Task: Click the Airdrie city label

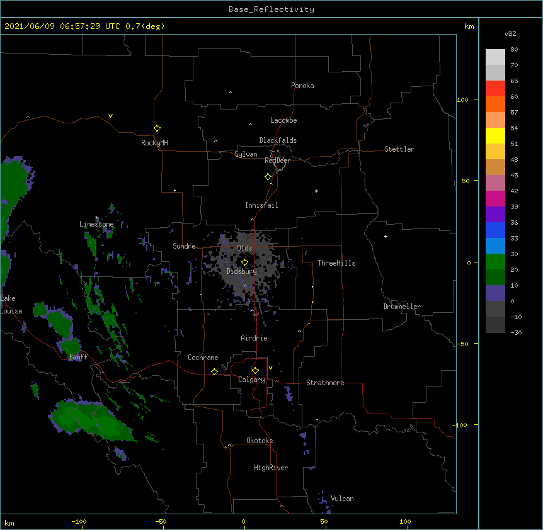Action: (x=254, y=338)
